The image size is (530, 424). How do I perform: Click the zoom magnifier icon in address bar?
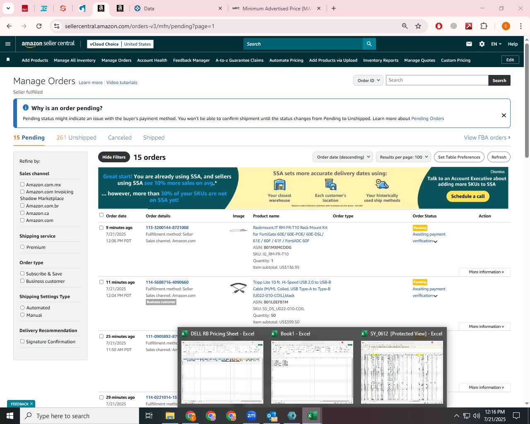[x=405, y=26]
